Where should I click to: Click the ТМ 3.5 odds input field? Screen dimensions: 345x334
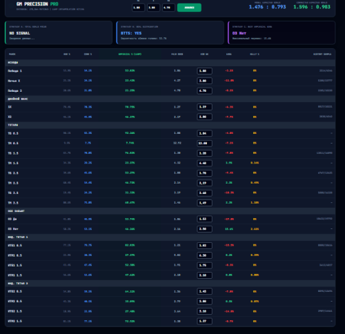204,203
